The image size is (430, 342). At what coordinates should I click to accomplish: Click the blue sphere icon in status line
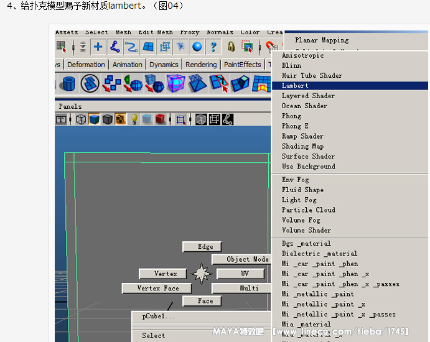(197, 47)
